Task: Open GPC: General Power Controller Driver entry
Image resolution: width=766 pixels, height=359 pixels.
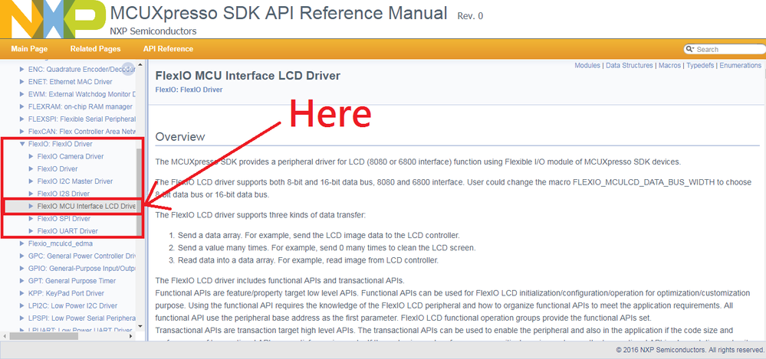Action: [x=81, y=256]
